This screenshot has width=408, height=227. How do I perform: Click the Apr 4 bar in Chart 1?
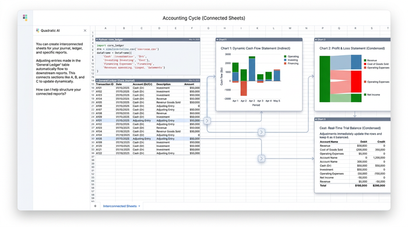coord(269,77)
